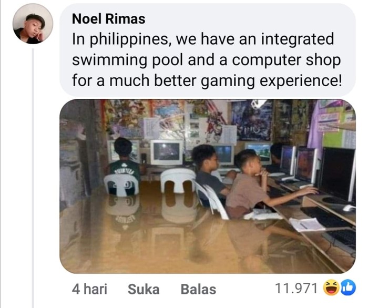The image size is (368, 308).
Task: Click the black keyboard on the wooden desk
Action: pos(325,217)
